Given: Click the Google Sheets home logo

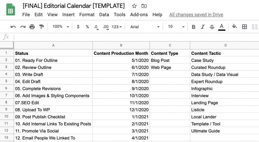Looking at the screenshot, I should point(11,10).
